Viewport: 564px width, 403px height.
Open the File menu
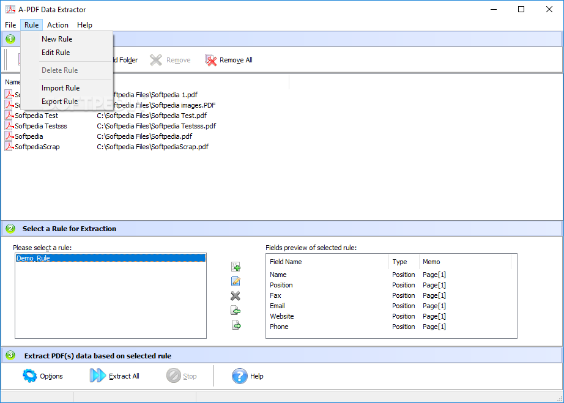pos(10,25)
